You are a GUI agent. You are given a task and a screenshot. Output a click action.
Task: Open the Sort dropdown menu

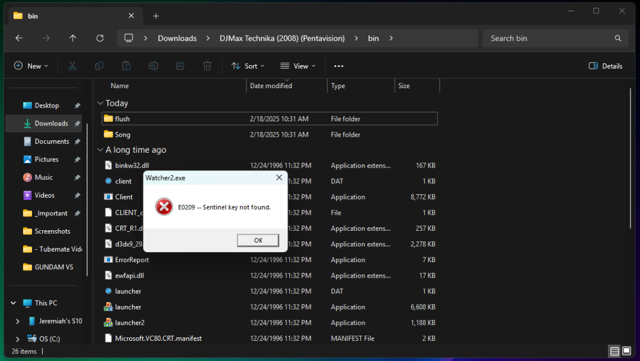point(248,66)
